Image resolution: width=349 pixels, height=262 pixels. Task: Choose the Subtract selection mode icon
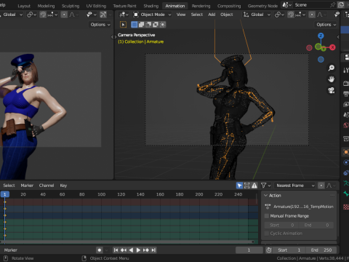[148, 25]
